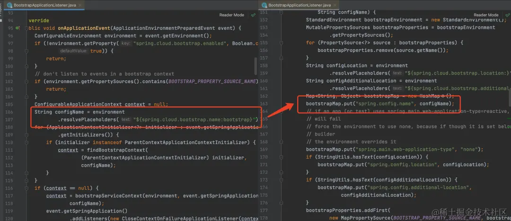The width and height of the screenshot is (511, 221).
Task: Click the "text:" inlay hint on line 161
Action: 397,88
